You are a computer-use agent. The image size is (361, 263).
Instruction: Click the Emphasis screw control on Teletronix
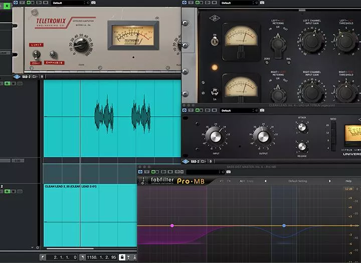click(x=53, y=54)
